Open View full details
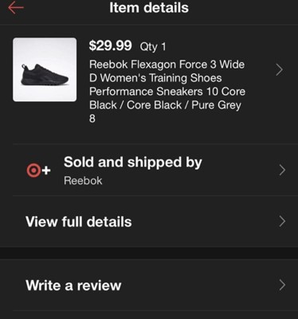Viewport: 298px width, 319px height. pos(149,222)
